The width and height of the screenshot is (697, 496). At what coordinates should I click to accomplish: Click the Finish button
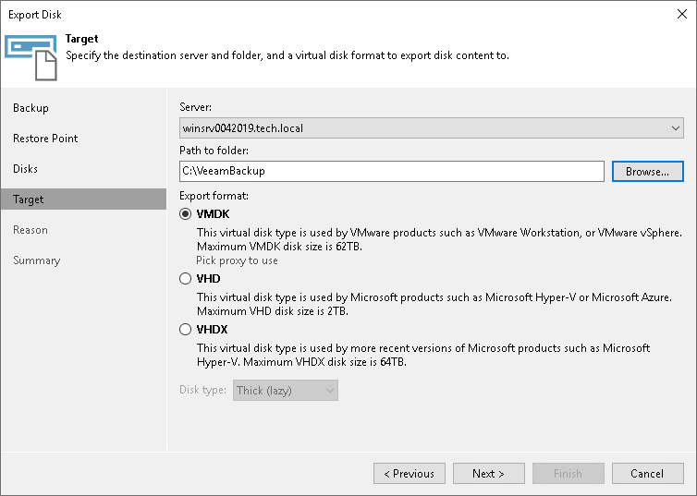click(x=569, y=473)
